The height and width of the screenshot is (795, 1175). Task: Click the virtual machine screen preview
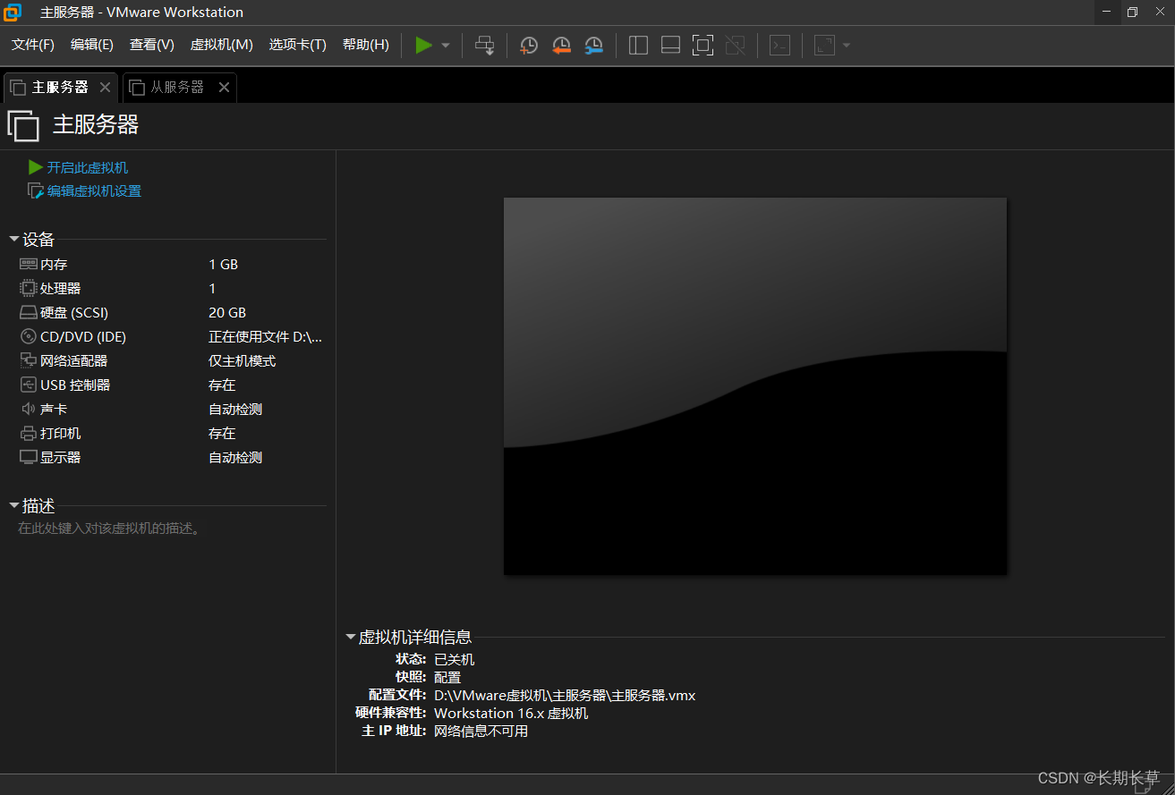755,386
